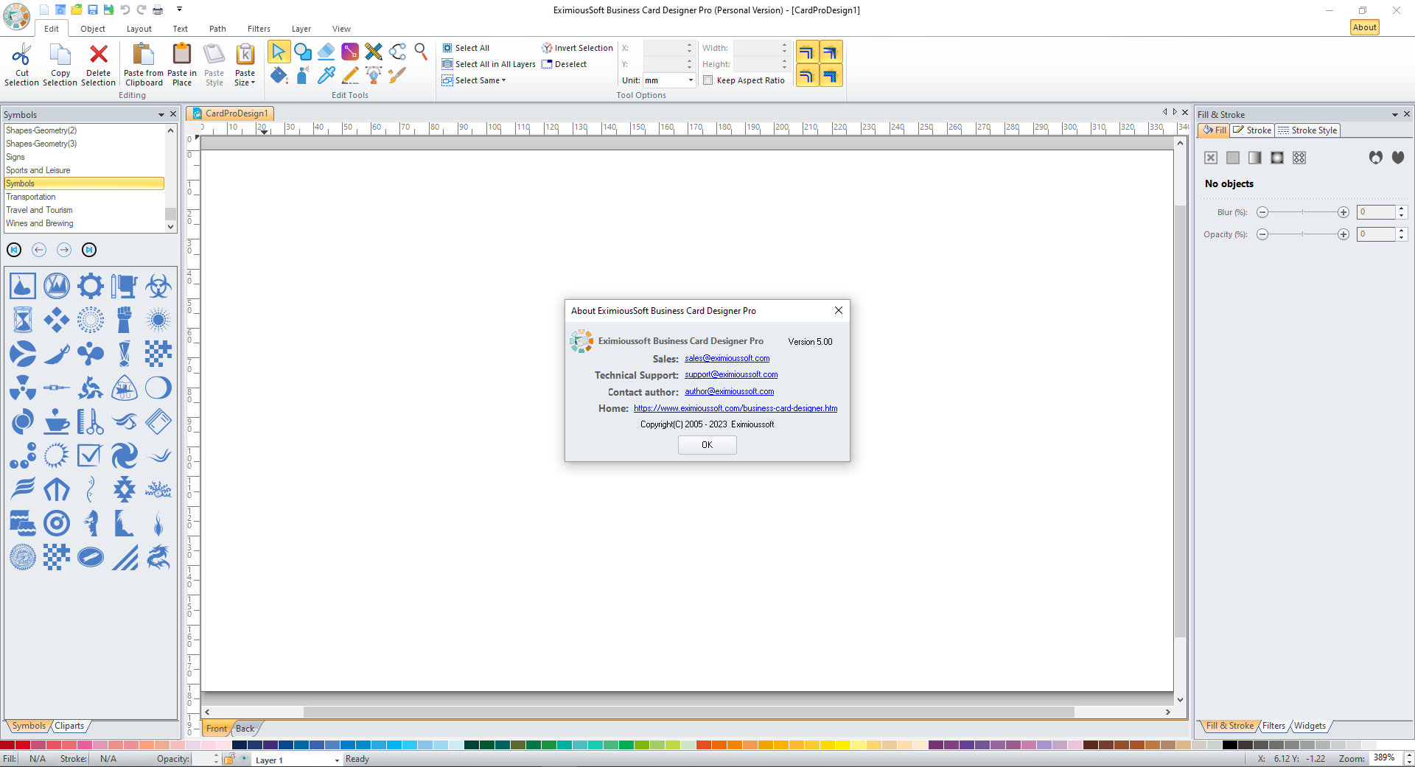Open the sales@eximioussoft.com email link
Screen dimensions: 1415x767
tap(727, 358)
